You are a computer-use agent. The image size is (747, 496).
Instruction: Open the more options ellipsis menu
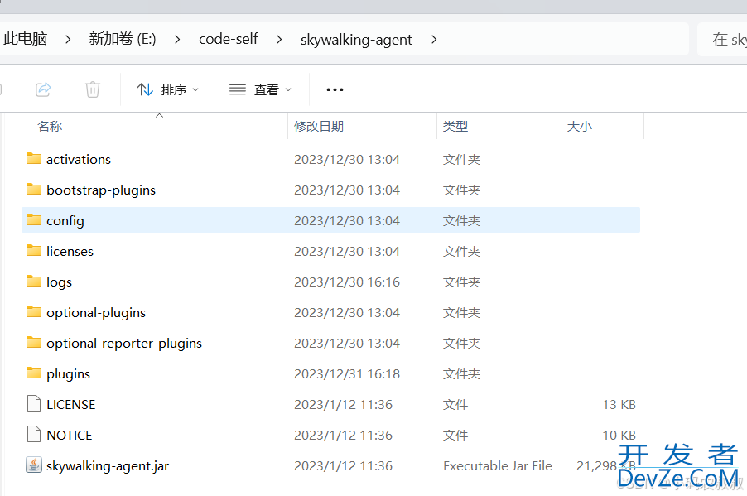[335, 89]
